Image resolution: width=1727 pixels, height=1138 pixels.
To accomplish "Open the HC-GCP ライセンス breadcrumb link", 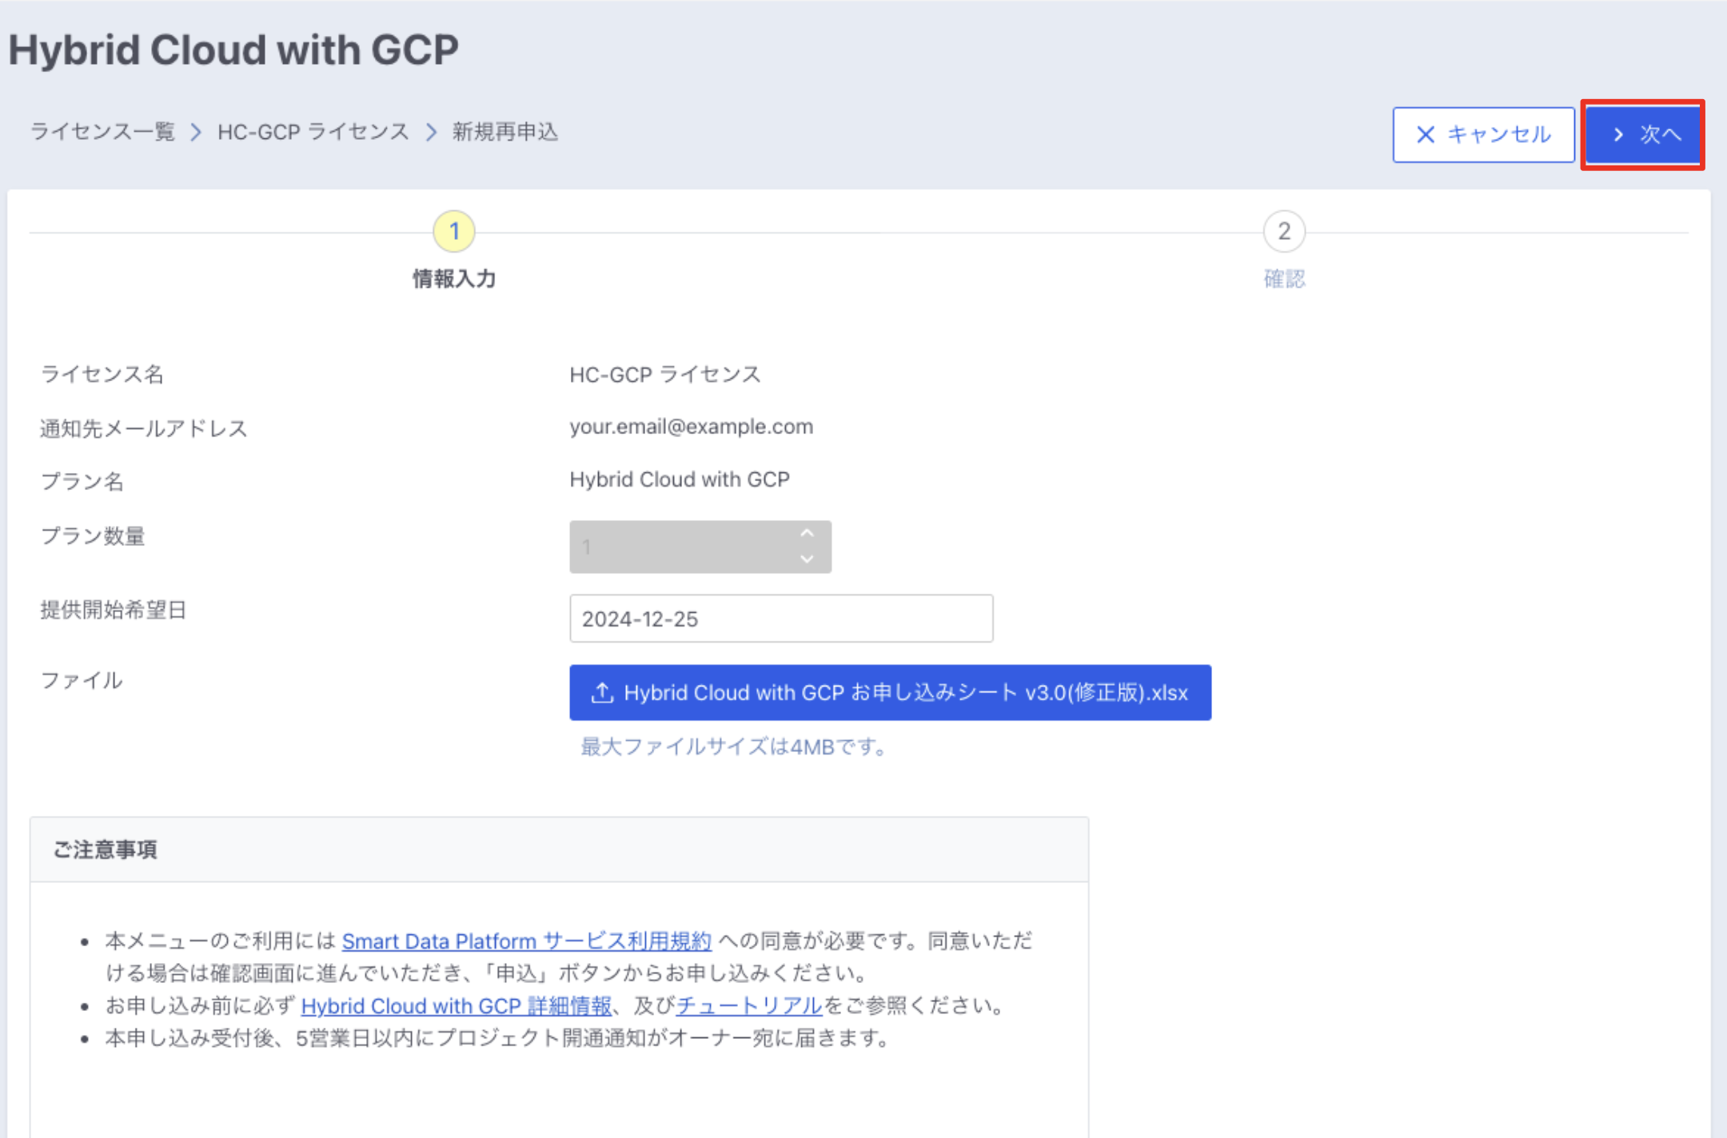I will point(313,132).
